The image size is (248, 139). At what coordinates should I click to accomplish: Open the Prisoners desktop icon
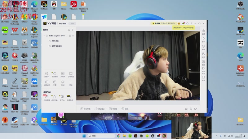tap(54, 121)
